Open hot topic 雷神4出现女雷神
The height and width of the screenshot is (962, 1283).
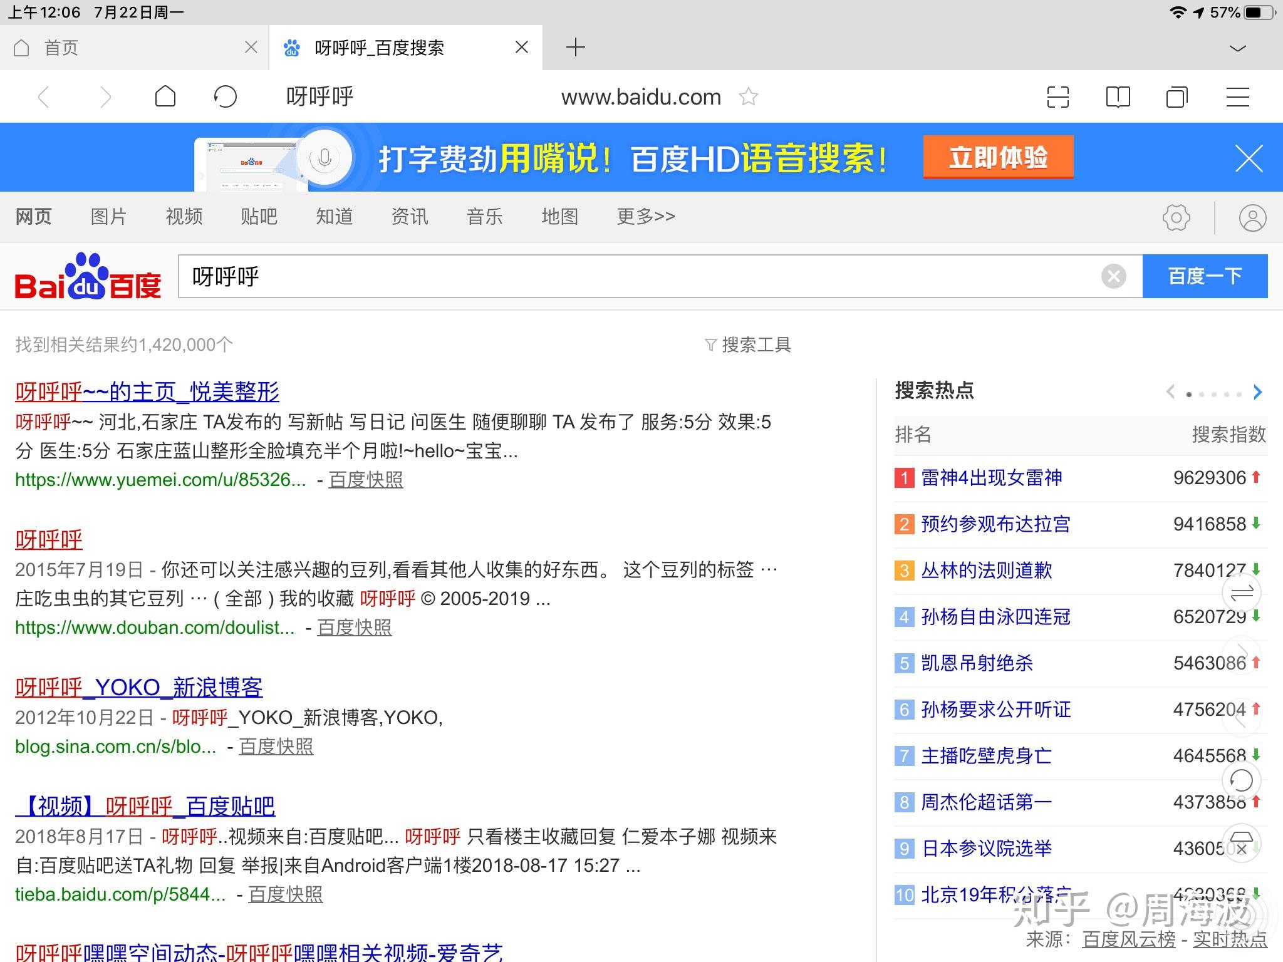(992, 478)
